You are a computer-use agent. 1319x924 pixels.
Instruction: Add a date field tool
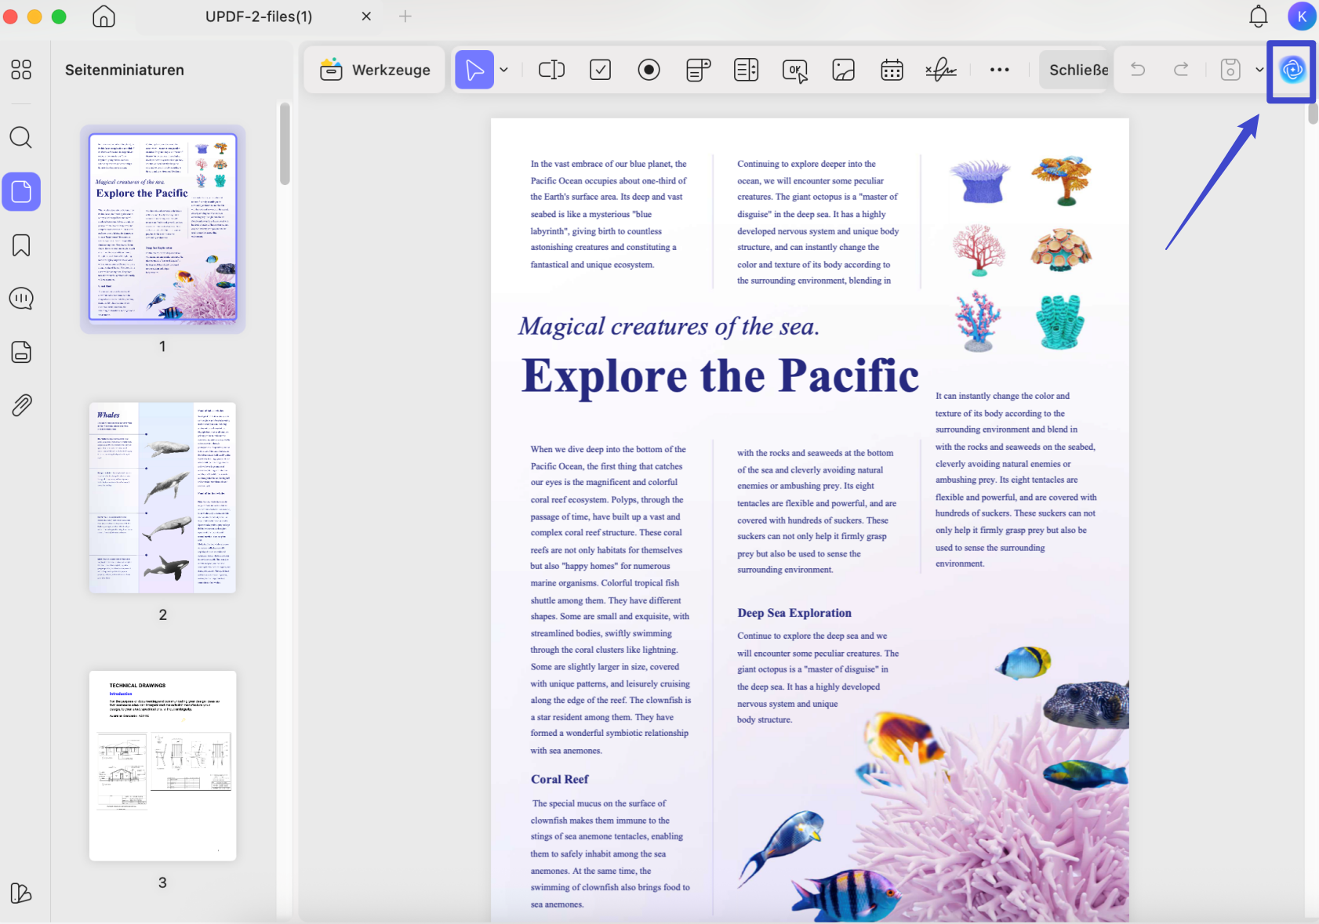[x=892, y=70]
